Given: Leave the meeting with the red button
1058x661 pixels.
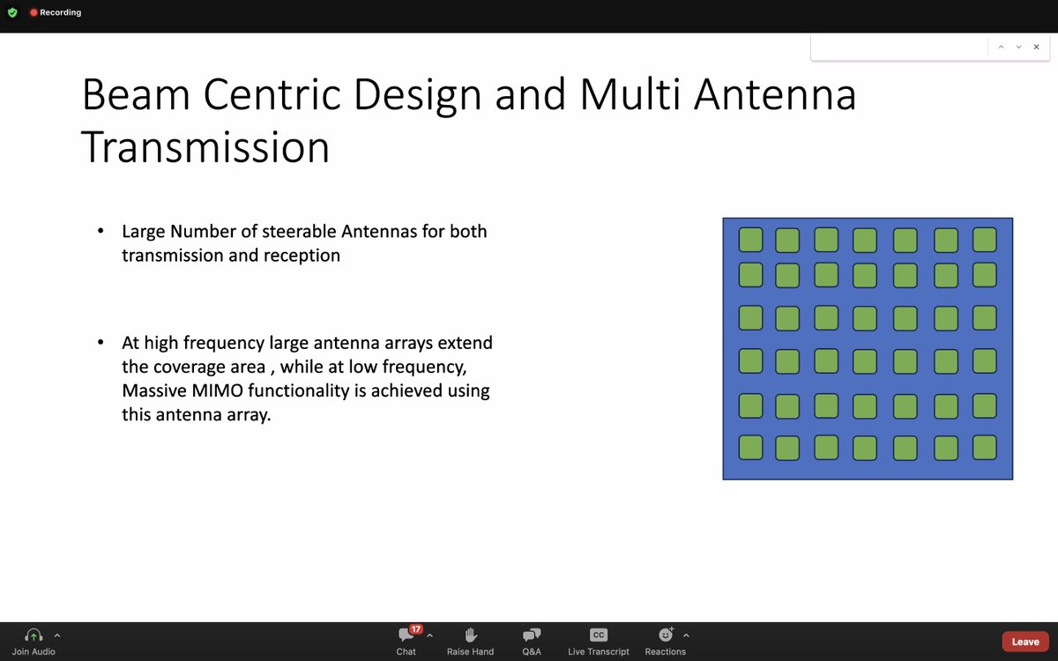Looking at the screenshot, I should point(1025,642).
